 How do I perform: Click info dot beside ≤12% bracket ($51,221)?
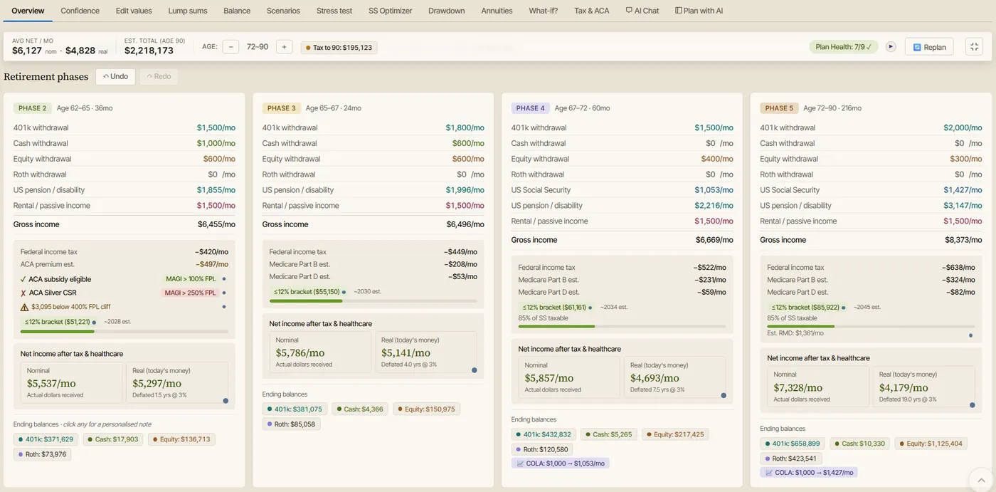click(94, 322)
